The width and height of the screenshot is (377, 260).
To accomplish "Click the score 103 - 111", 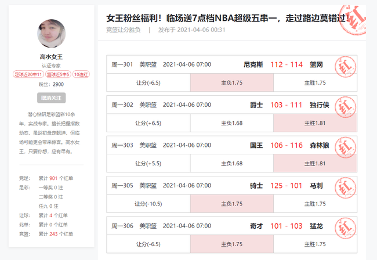I will (x=287, y=105).
